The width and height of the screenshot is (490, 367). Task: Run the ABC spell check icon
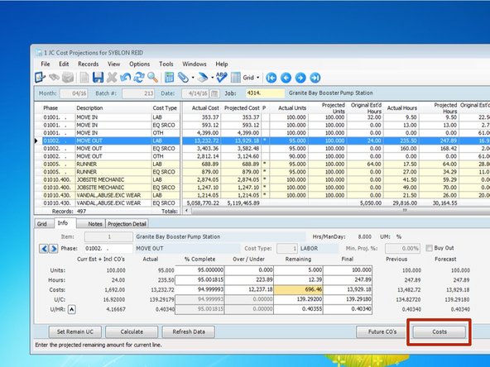(x=221, y=78)
